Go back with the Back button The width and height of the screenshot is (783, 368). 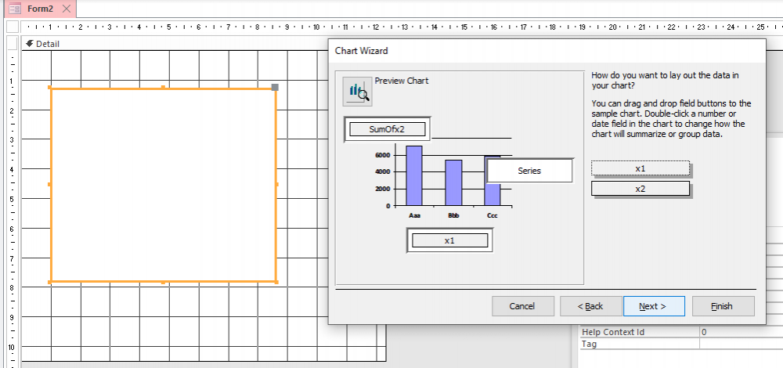click(x=592, y=306)
